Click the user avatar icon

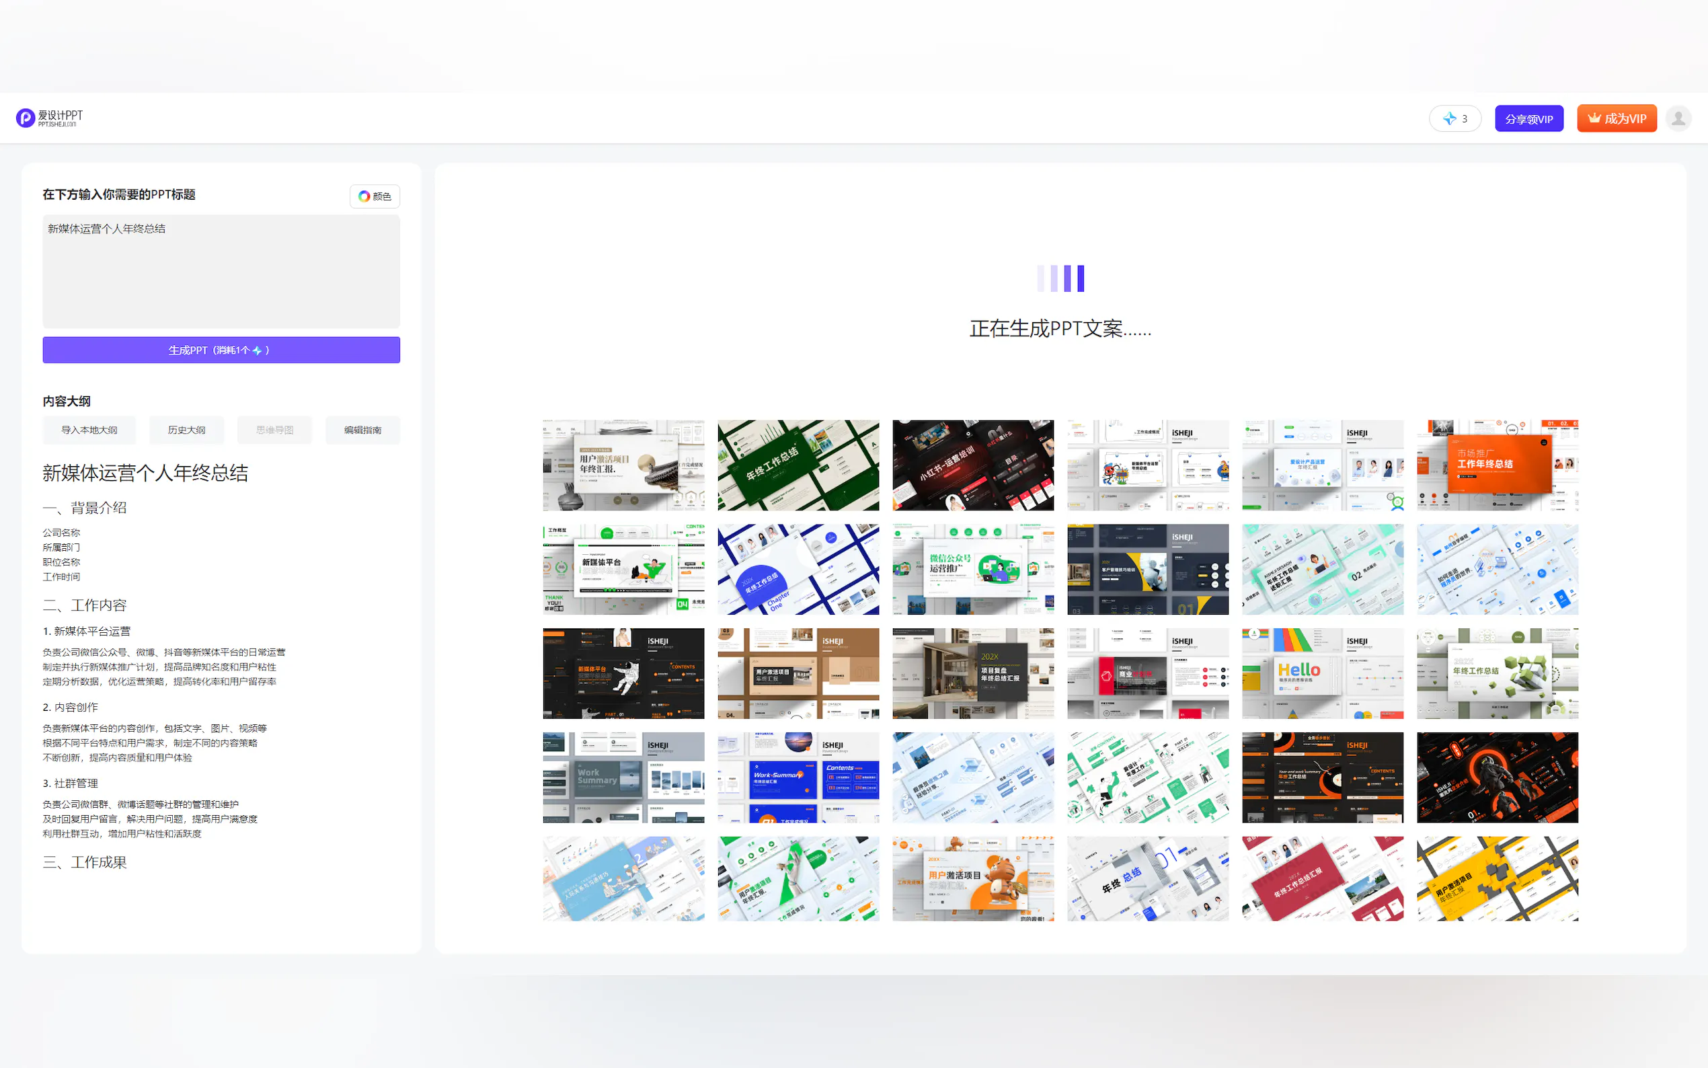coord(1678,118)
